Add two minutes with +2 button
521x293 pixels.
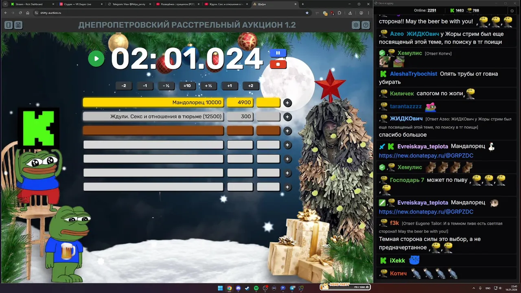pyautogui.click(x=251, y=86)
